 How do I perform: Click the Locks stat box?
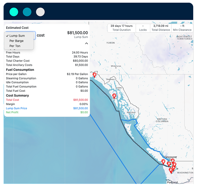pyautogui.click(x=143, y=28)
